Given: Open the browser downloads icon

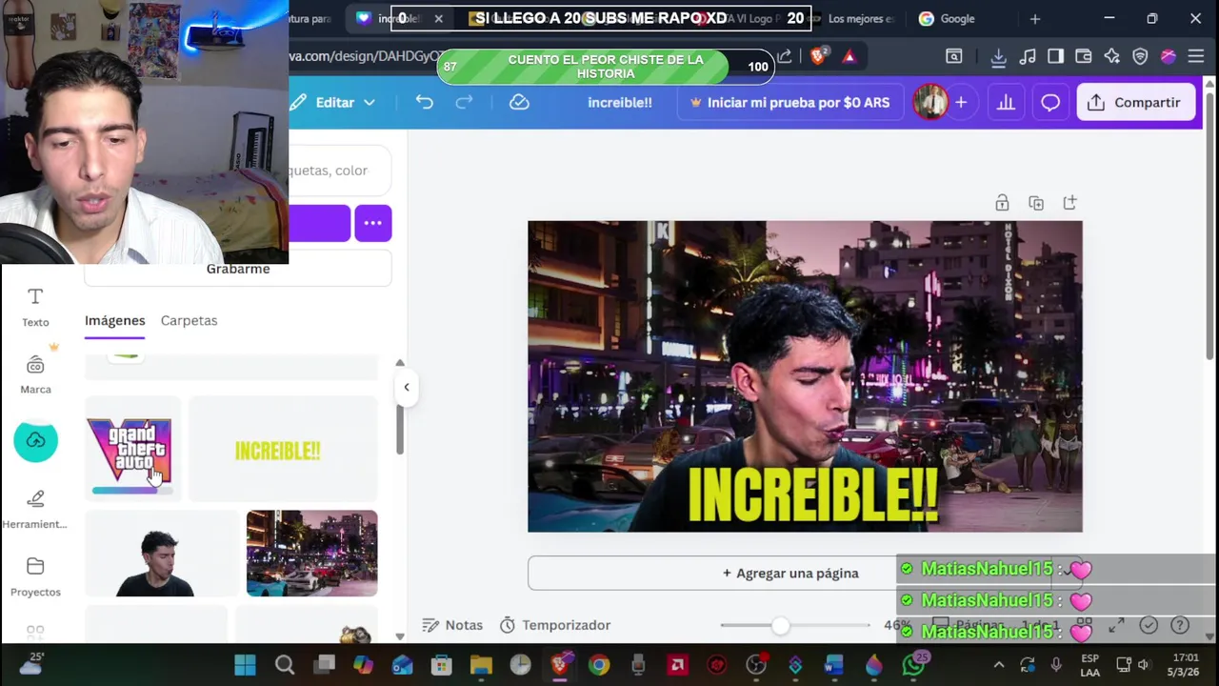Looking at the screenshot, I should tap(998, 56).
